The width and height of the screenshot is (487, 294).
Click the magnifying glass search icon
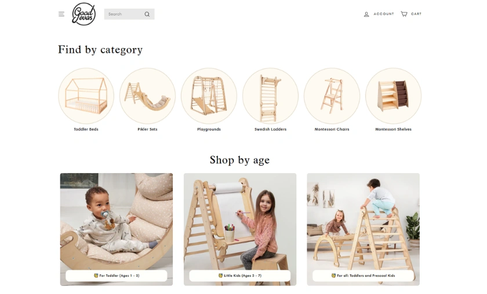[147, 14]
